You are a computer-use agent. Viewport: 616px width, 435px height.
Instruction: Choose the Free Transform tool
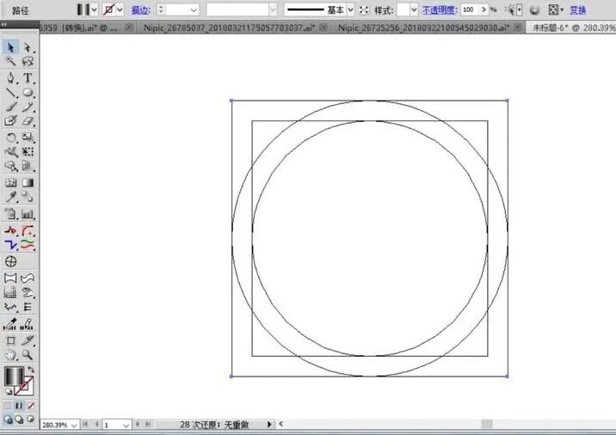tap(28, 151)
